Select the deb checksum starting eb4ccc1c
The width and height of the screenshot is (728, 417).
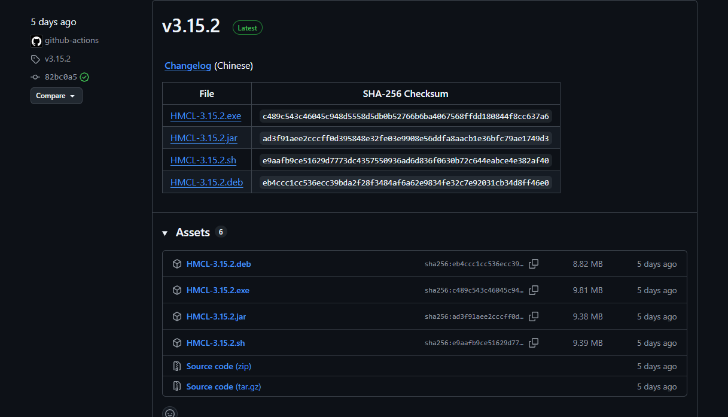point(406,182)
